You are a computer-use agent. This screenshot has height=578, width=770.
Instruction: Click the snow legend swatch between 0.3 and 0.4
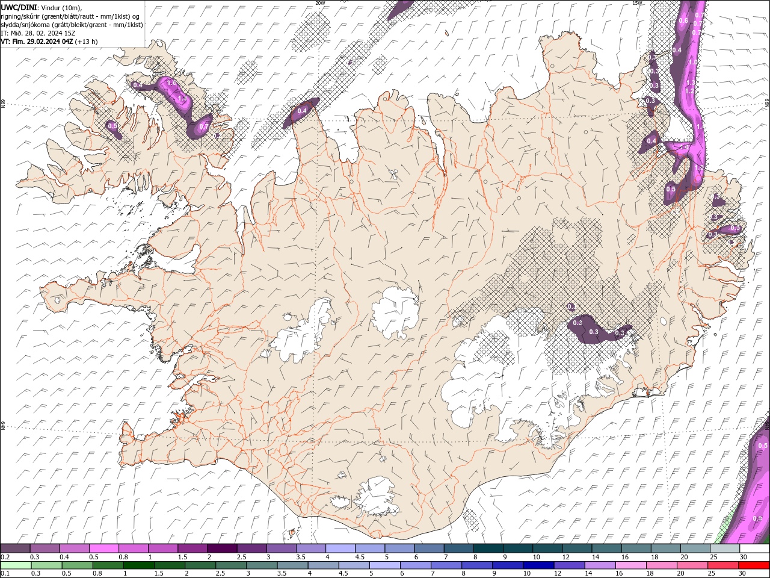[45, 548]
